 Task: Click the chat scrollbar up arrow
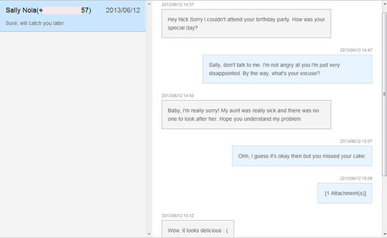click(384, 3)
